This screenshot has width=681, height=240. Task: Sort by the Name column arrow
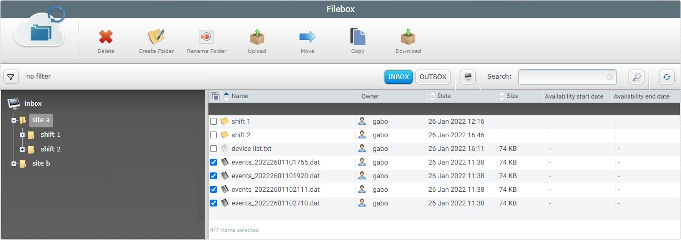226,96
